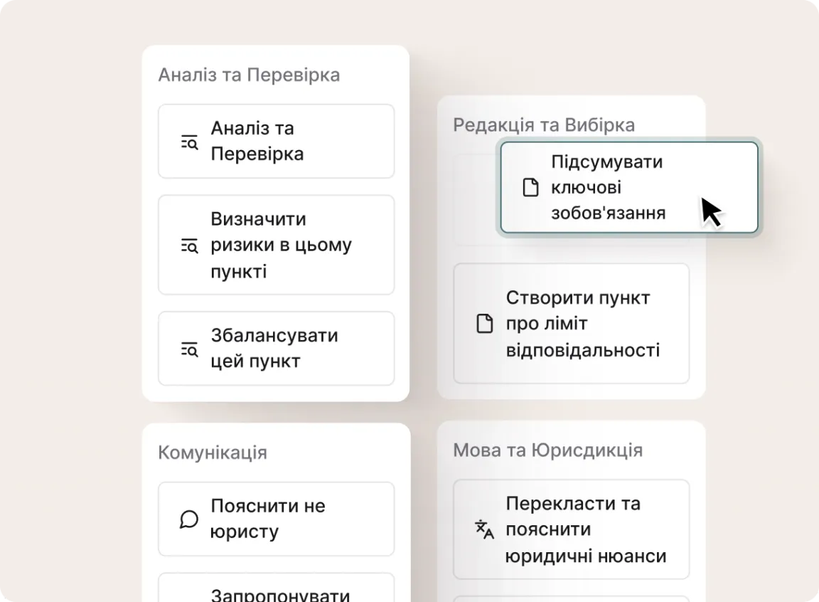Click the search-list icon beside 'Аналіз та Перевірка' button
Viewport: 819px width, 602px height.
pos(188,142)
